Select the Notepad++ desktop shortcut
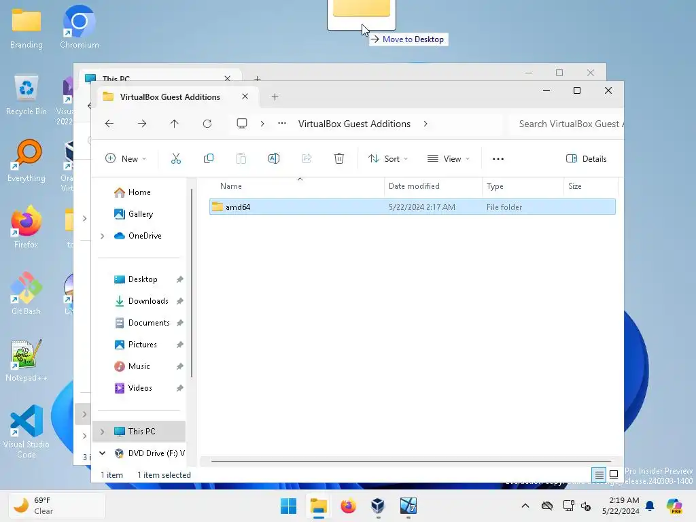 [x=27, y=360]
